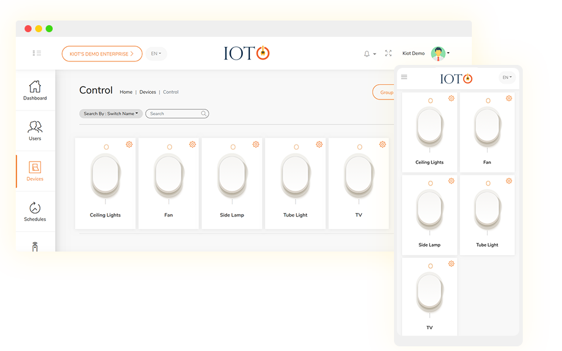Go to Dashboard in the sidebar
The height and width of the screenshot is (351, 562).
point(35,91)
